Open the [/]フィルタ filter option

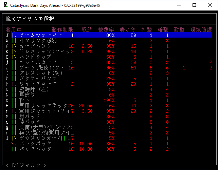pos(26,165)
